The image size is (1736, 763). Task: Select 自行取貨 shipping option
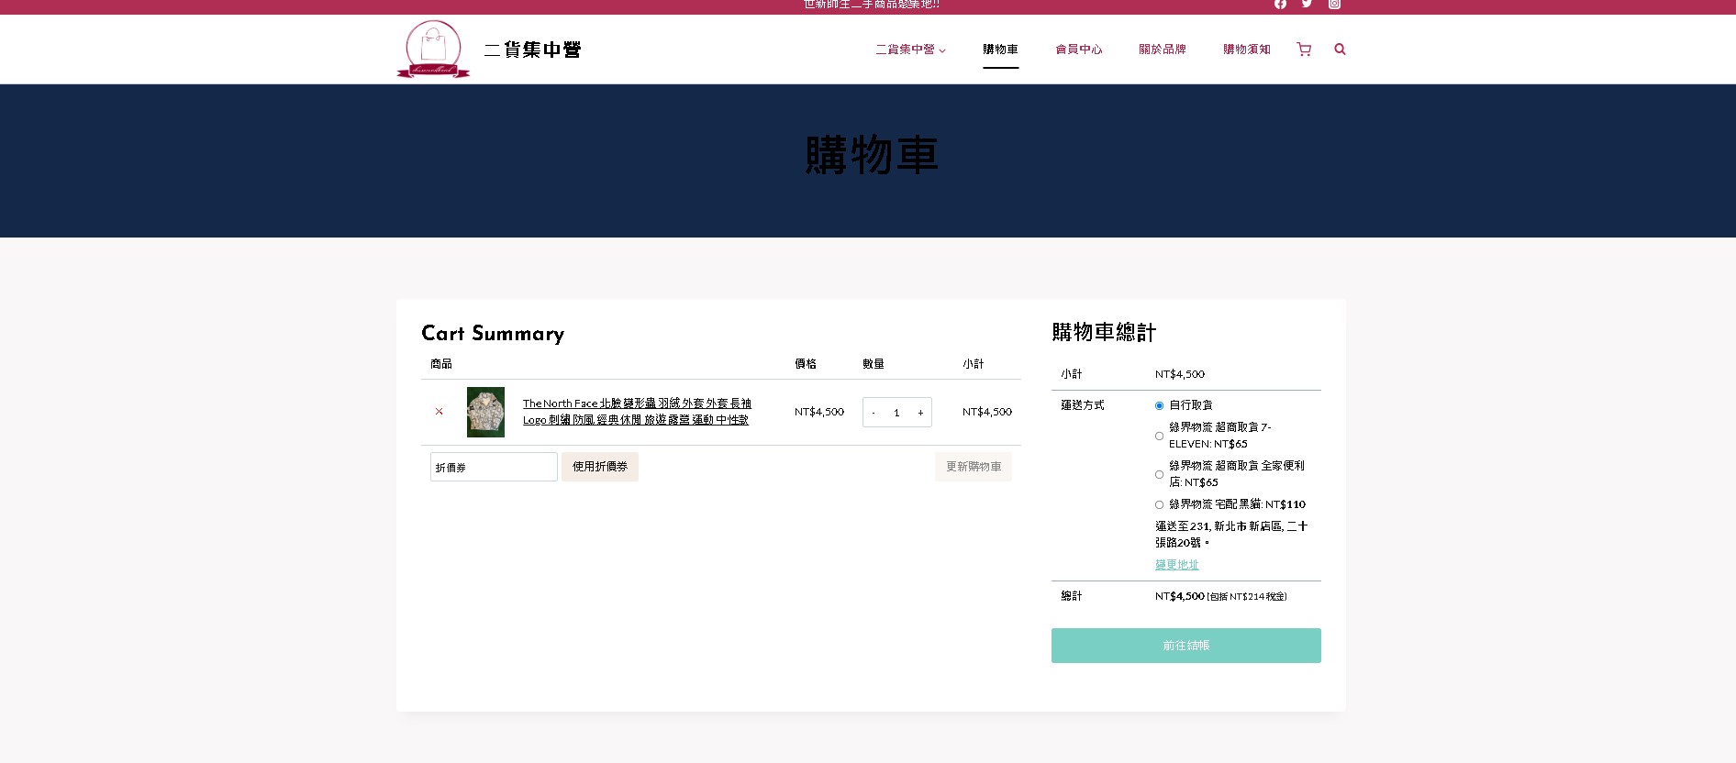pyautogui.click(x=1159, y=405)
